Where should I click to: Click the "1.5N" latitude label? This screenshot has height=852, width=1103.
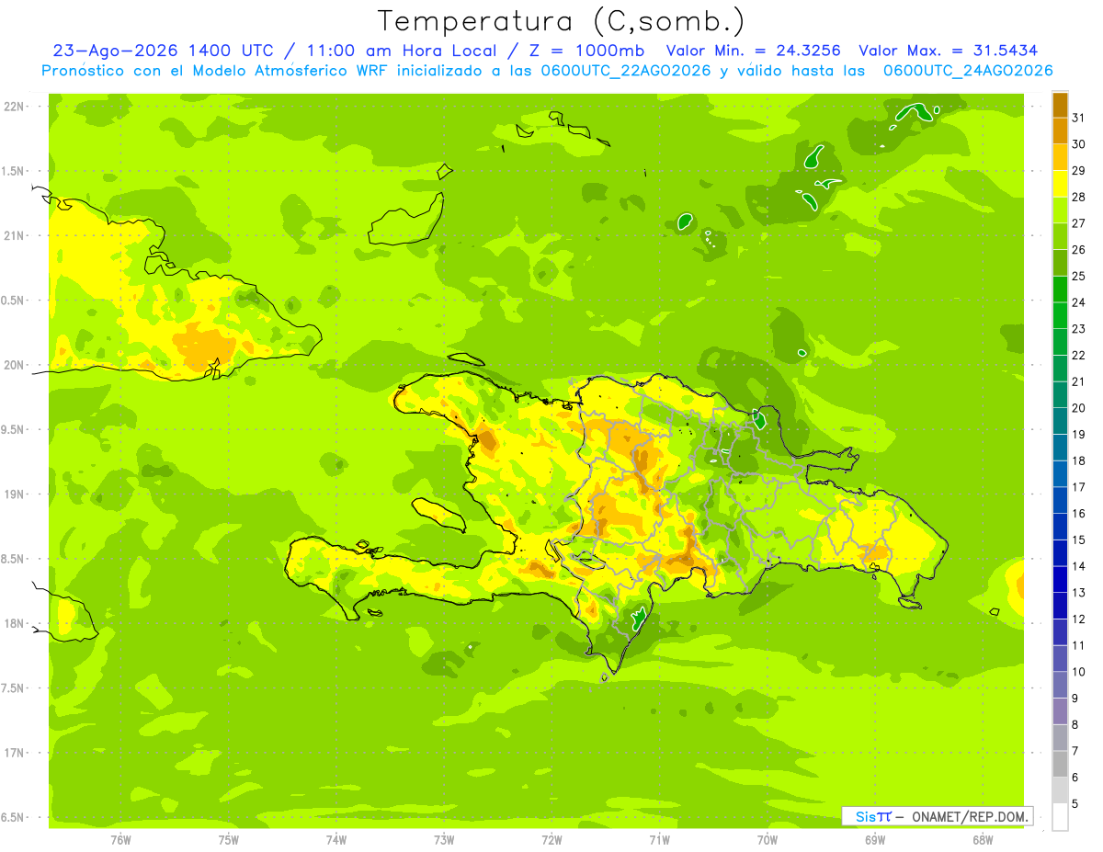point(13,171)
